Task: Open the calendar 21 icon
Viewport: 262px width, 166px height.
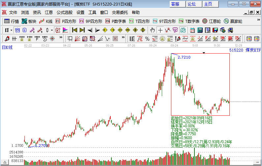Action: pyautogui.click(x=192, y=30)
